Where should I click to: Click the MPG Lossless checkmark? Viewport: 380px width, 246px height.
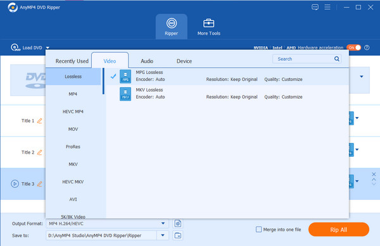pos(113,77)
